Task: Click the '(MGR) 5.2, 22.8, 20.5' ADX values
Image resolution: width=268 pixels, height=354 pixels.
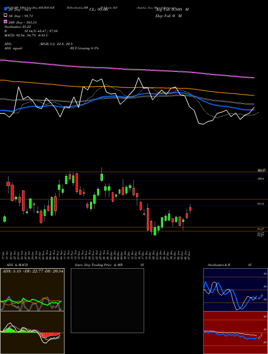Action: pos(56,44)
